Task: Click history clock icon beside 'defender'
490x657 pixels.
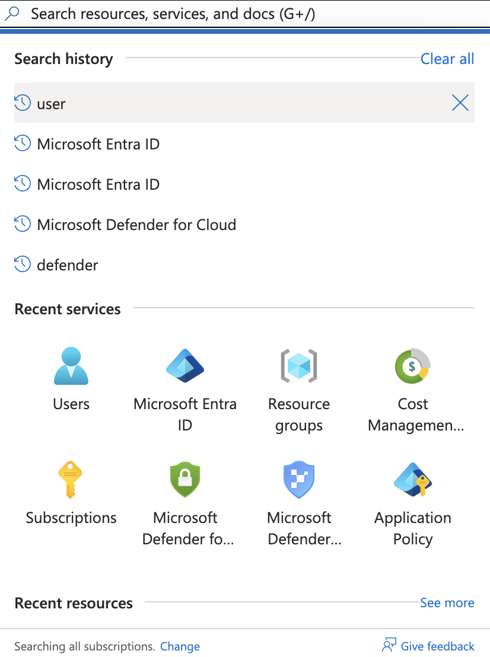Action: coord(22,264)
